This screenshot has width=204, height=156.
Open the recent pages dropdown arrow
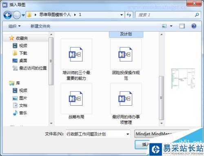click(x=23, y=15)
